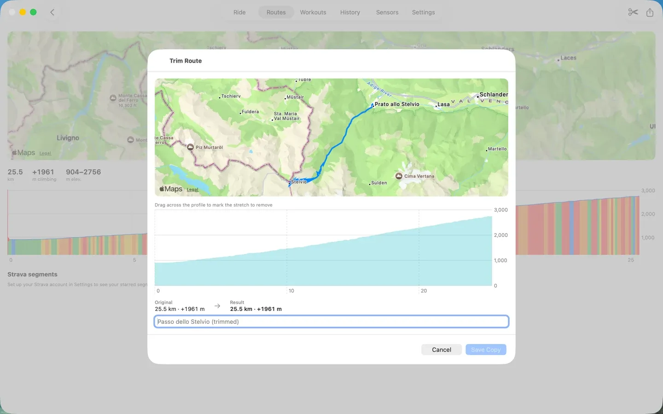Viewport: 663px width, 414px height.
Task: Open the scissors trim route tool
Action: (633, 12)
